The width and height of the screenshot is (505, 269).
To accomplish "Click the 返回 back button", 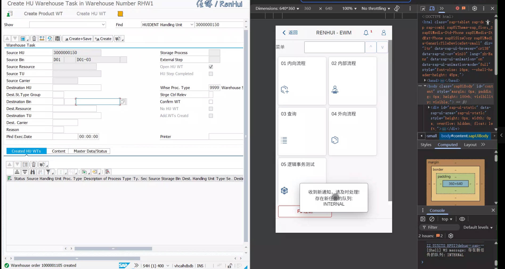I will pos(290,32).
